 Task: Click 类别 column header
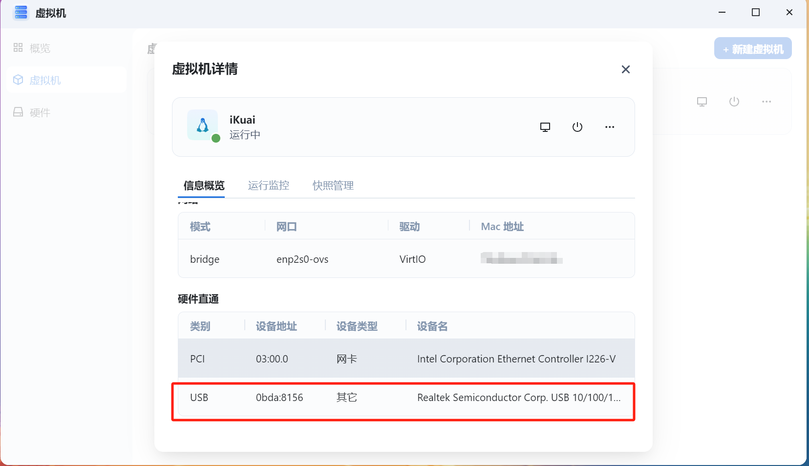tap(200, 326)
